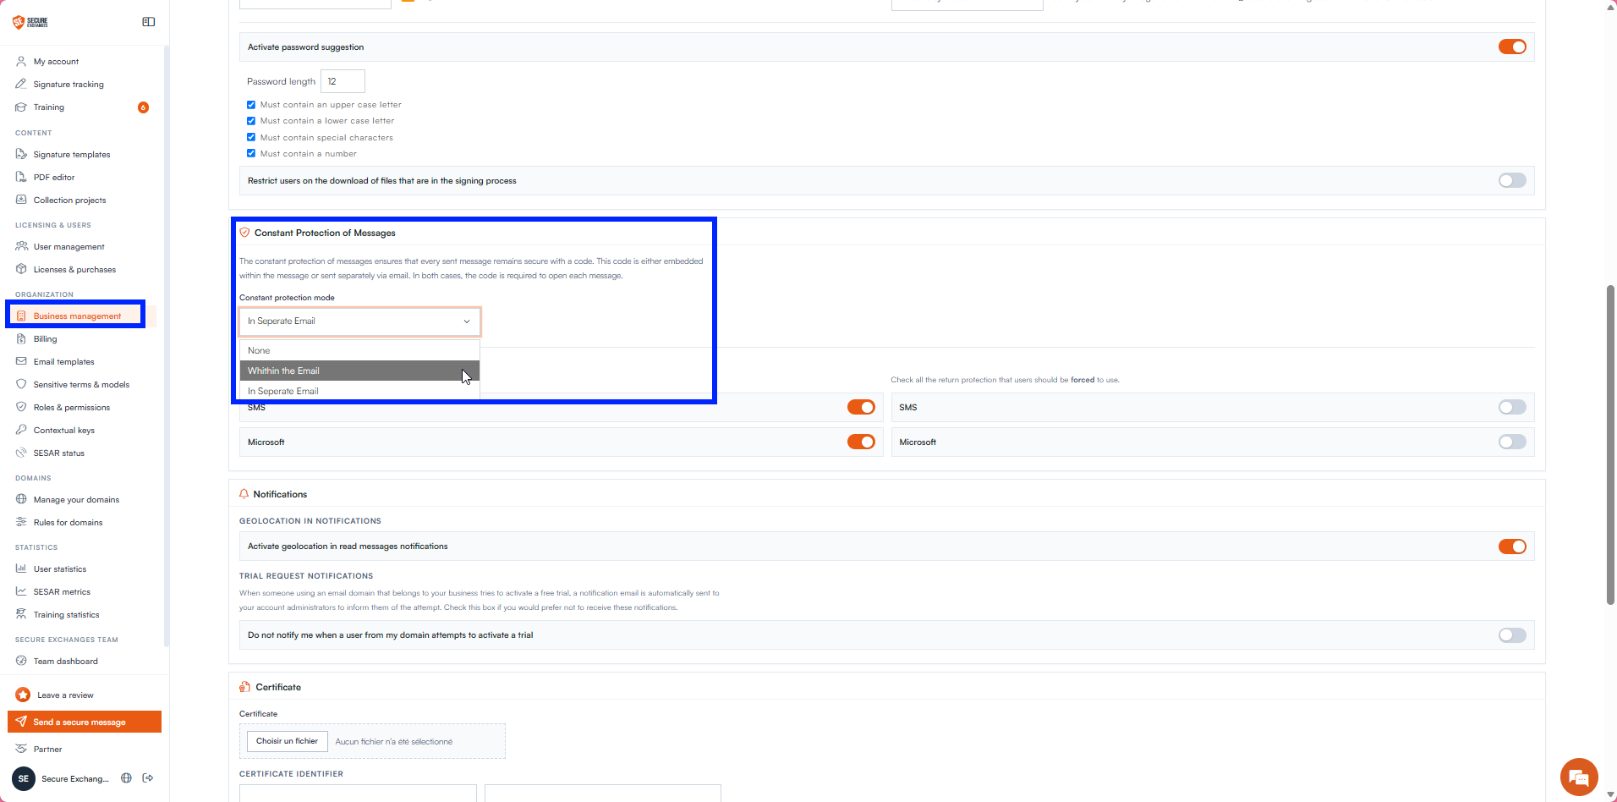The width and height of the screenshot is (1617, 802).
Task: Open PDF editor from sidebar
Action: point(54,178)
